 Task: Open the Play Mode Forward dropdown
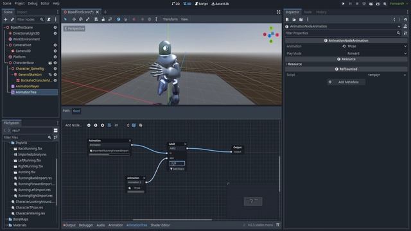pos(376,53)
